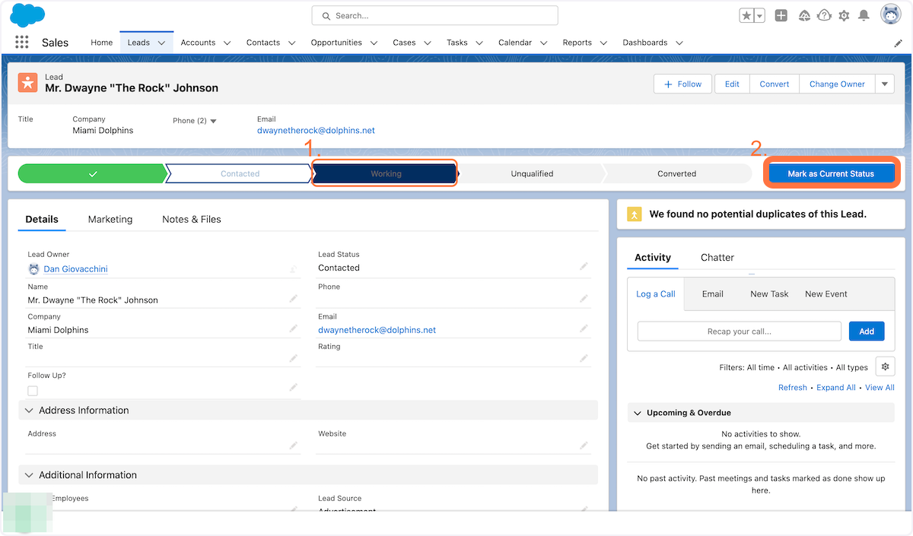Click the global Search box
The width and height of the screenshot is (913, 536).
[x=434, y=15]
